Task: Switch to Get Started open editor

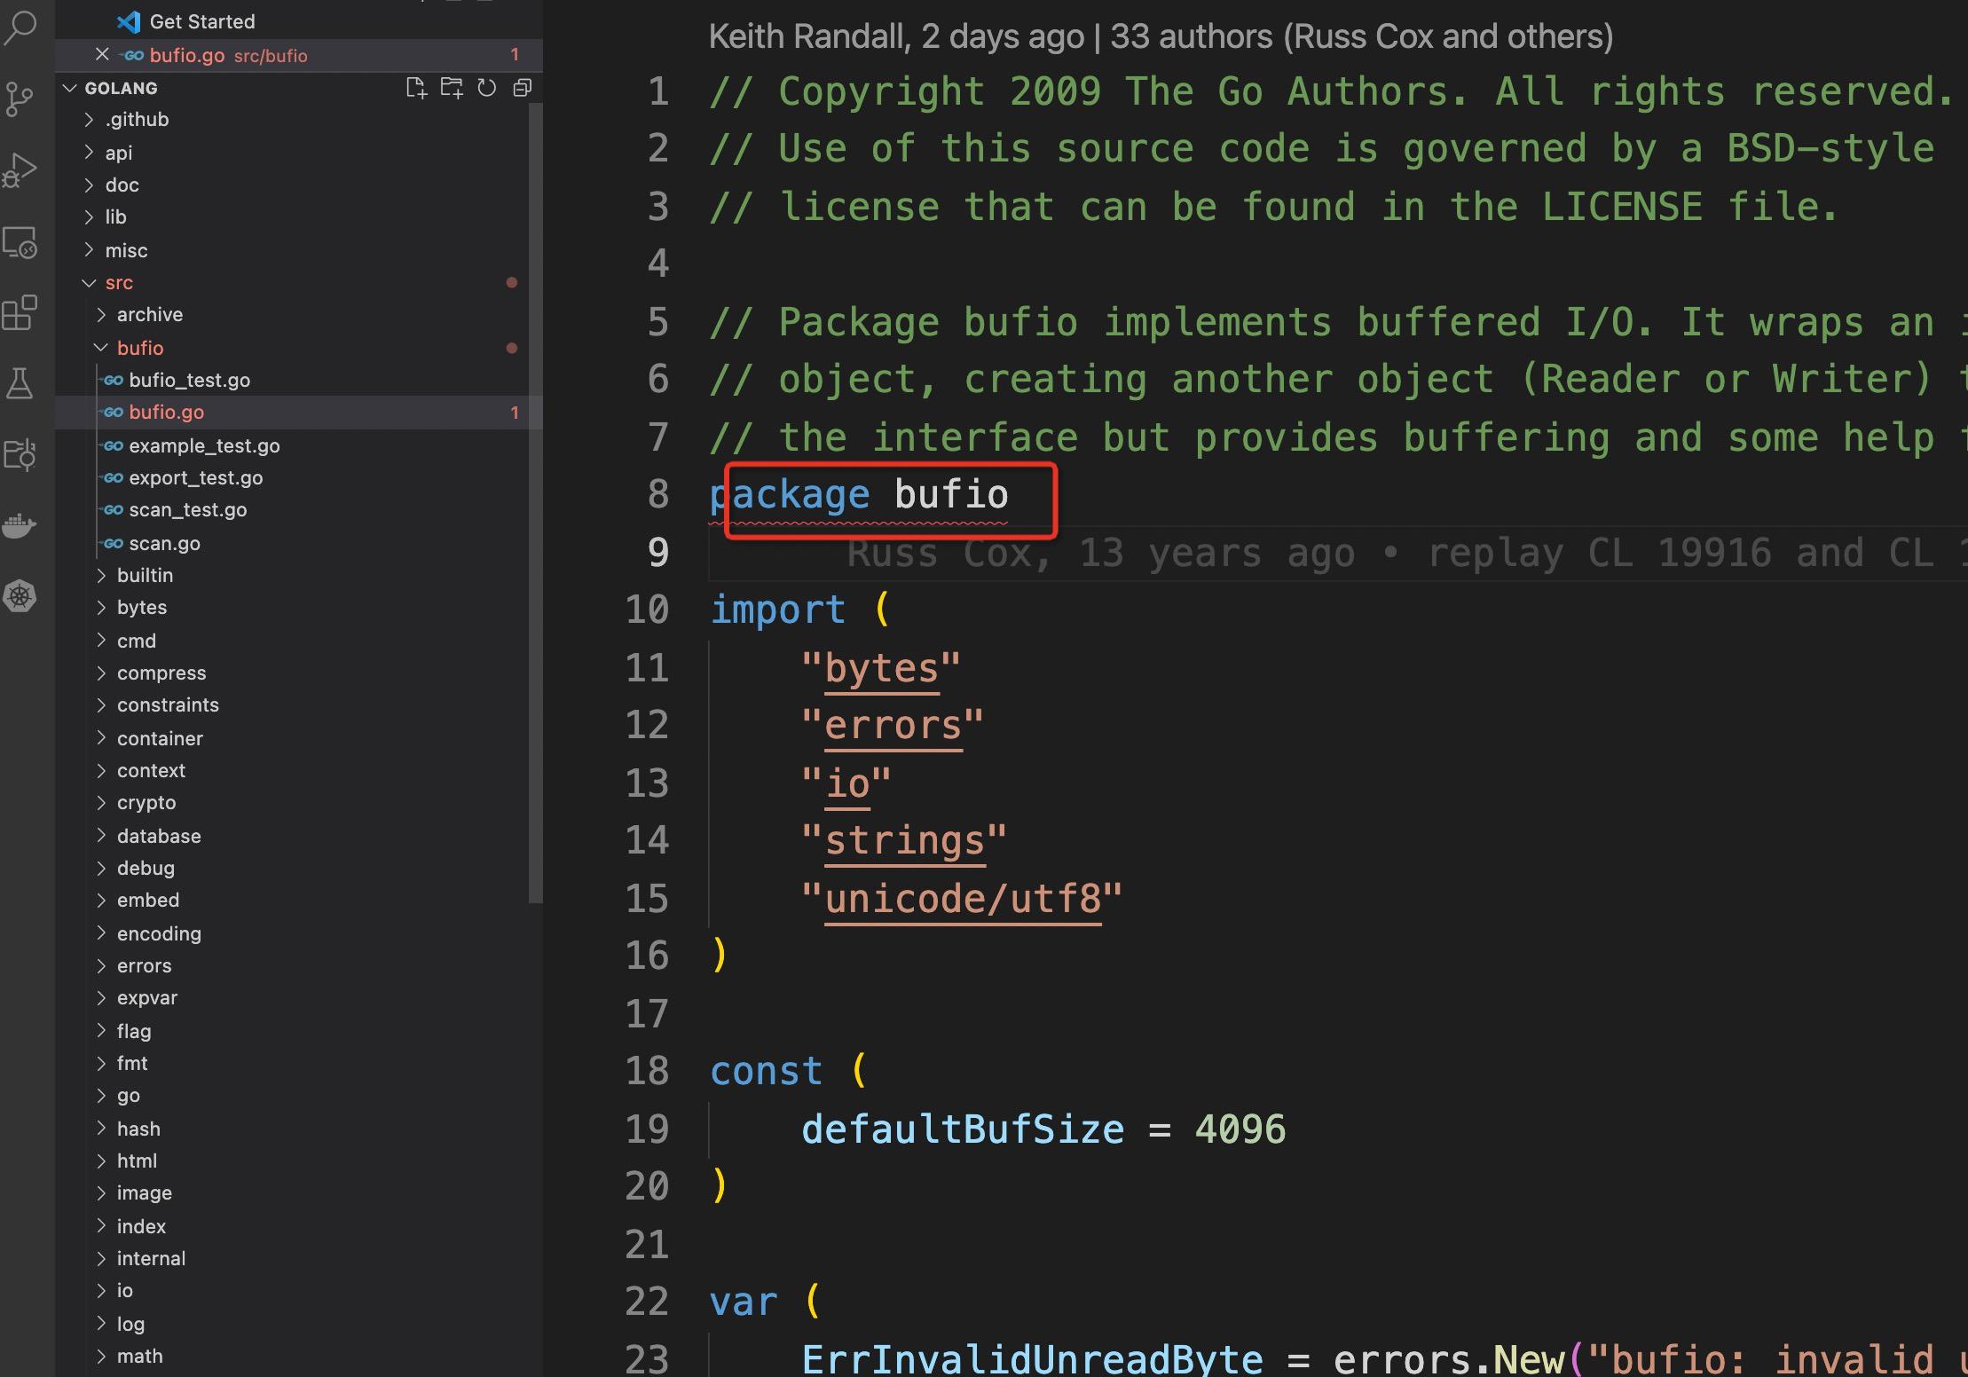Action: [201, 21]
